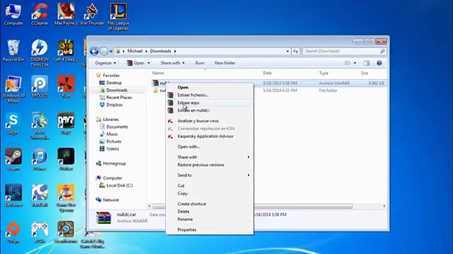Click the New folder button

[225, 63]
